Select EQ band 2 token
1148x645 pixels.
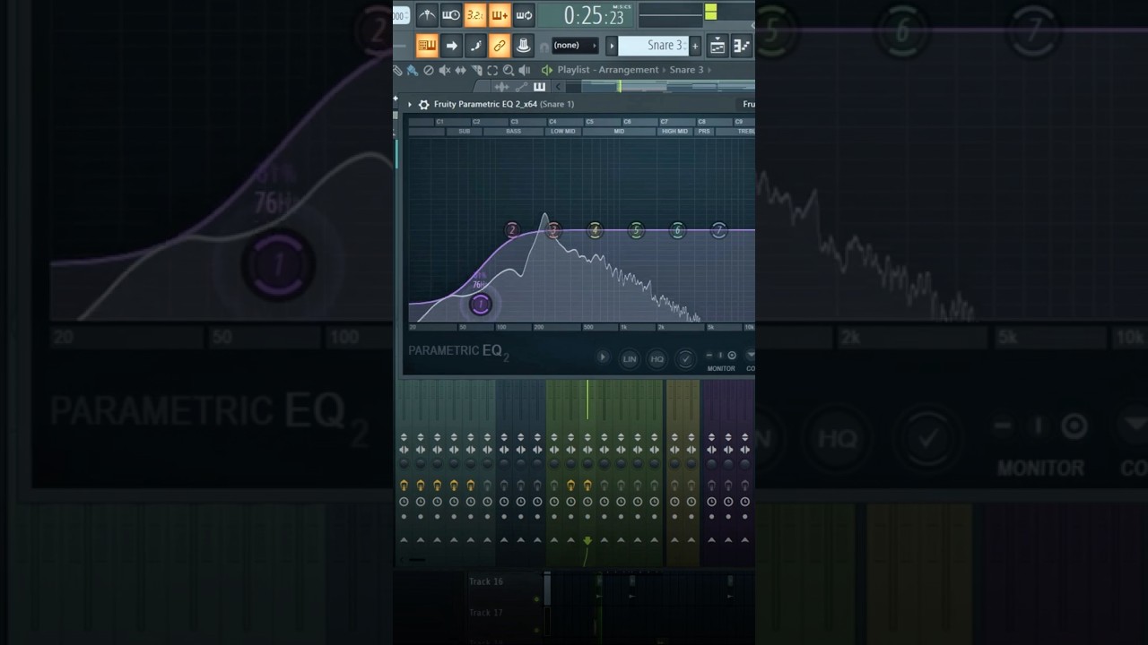pos(512,231)
